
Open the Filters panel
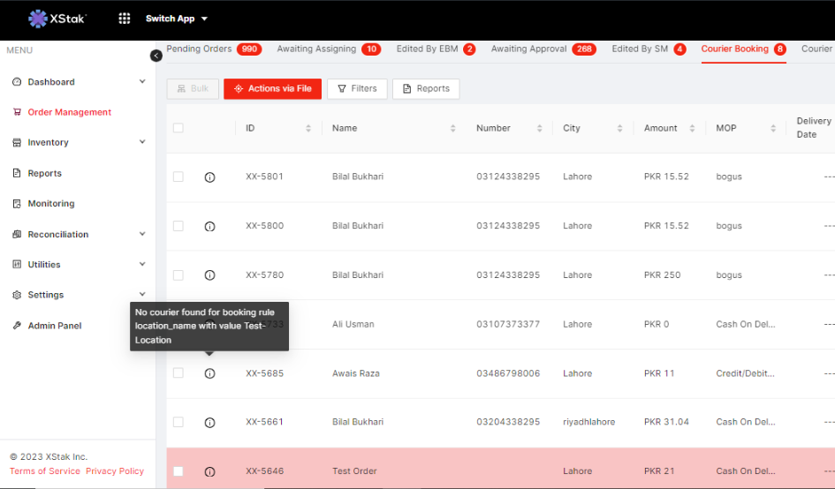(357, 88)
